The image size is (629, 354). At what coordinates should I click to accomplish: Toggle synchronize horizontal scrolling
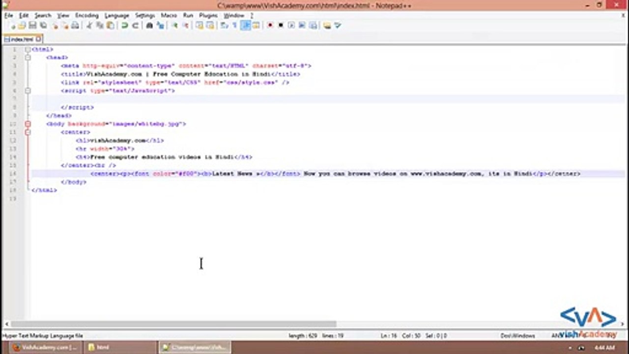point(210,25)
